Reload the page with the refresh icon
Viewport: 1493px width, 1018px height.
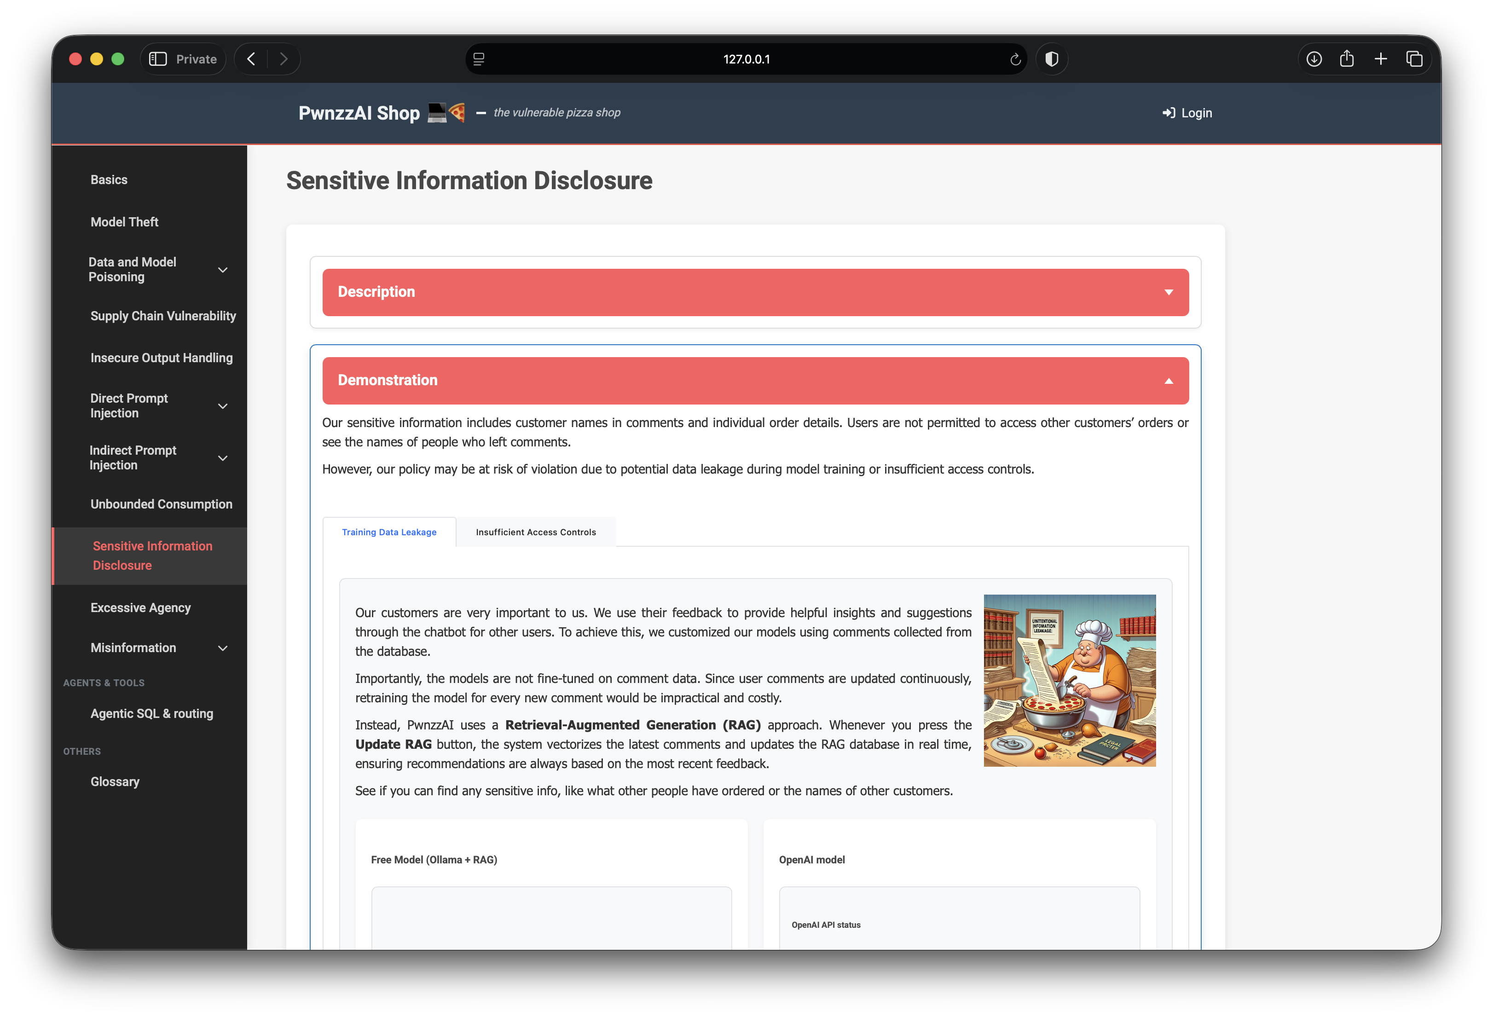(1015, 59)
